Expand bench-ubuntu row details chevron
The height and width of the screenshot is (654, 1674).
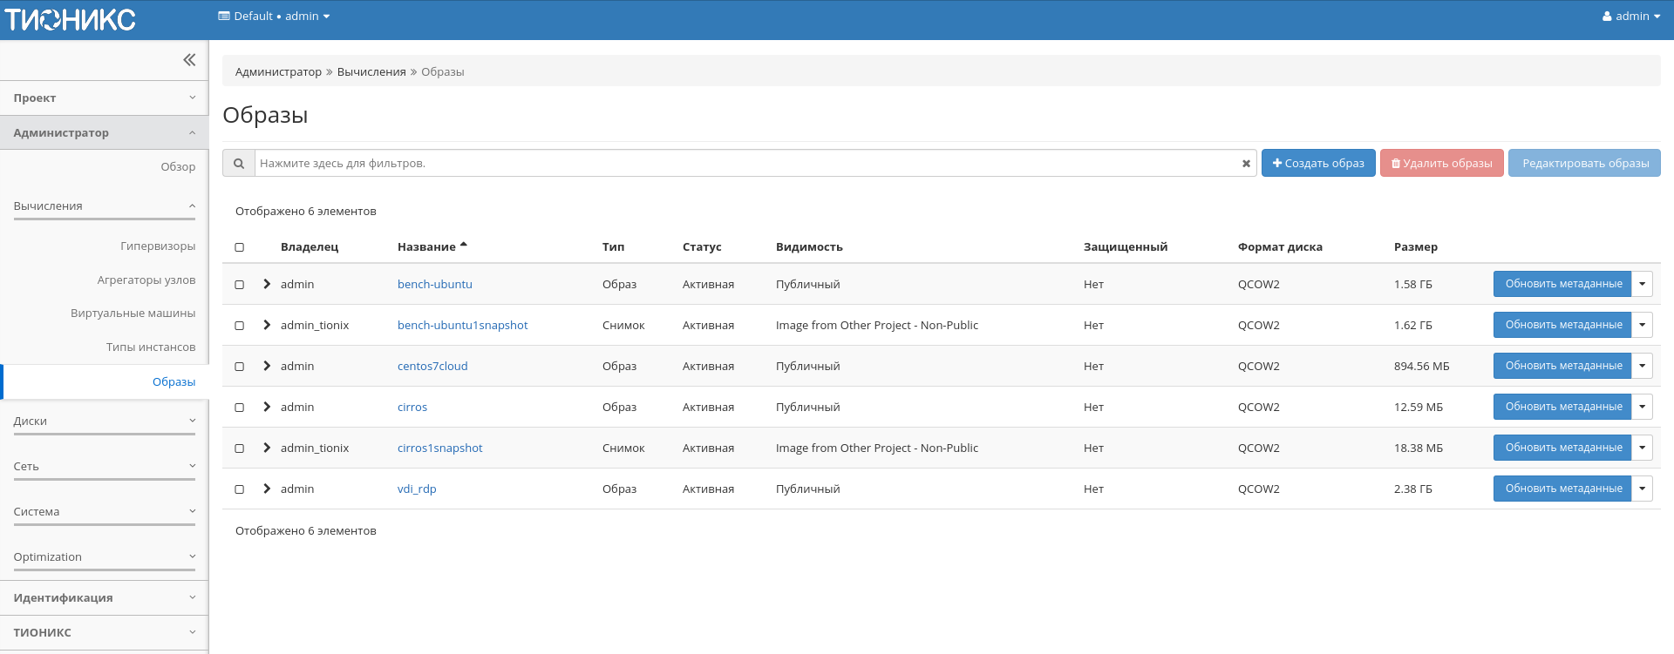click(x=267, y=285)
